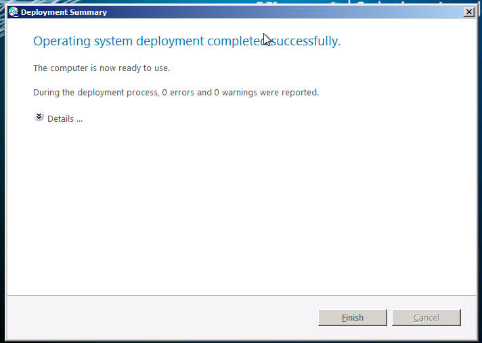
Task: Click "The computer is now ready to use" text
Action: pyautogui.click(x=102, y=68)
